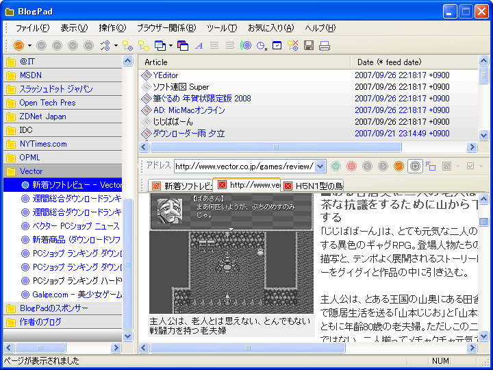The height and width of the screenshot is (370, 493).
Task: Click the italic A font icon
Action: (x=199, y=46)
